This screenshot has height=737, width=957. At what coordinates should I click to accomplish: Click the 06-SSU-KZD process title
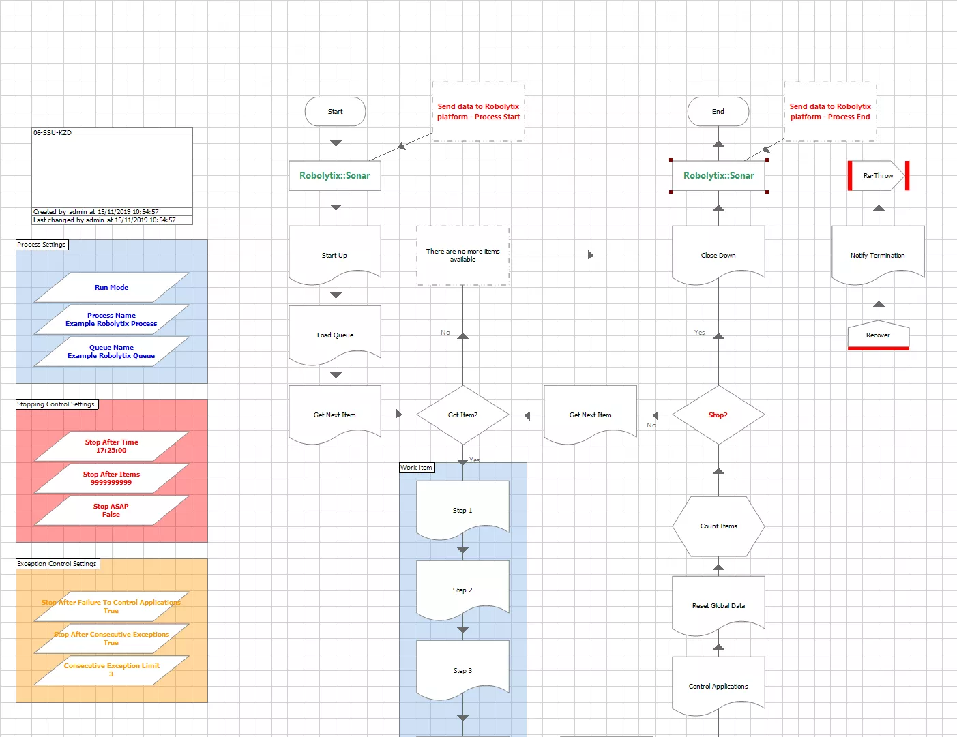tap(53, 132)
